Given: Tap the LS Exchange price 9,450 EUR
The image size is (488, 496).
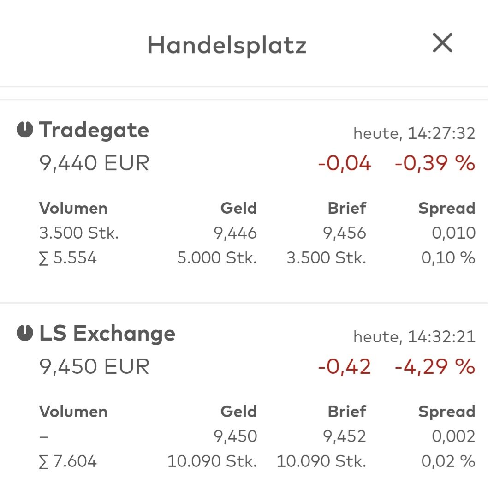Looking at the screenshot, I should pyautogui.click(x=95, y=367).
